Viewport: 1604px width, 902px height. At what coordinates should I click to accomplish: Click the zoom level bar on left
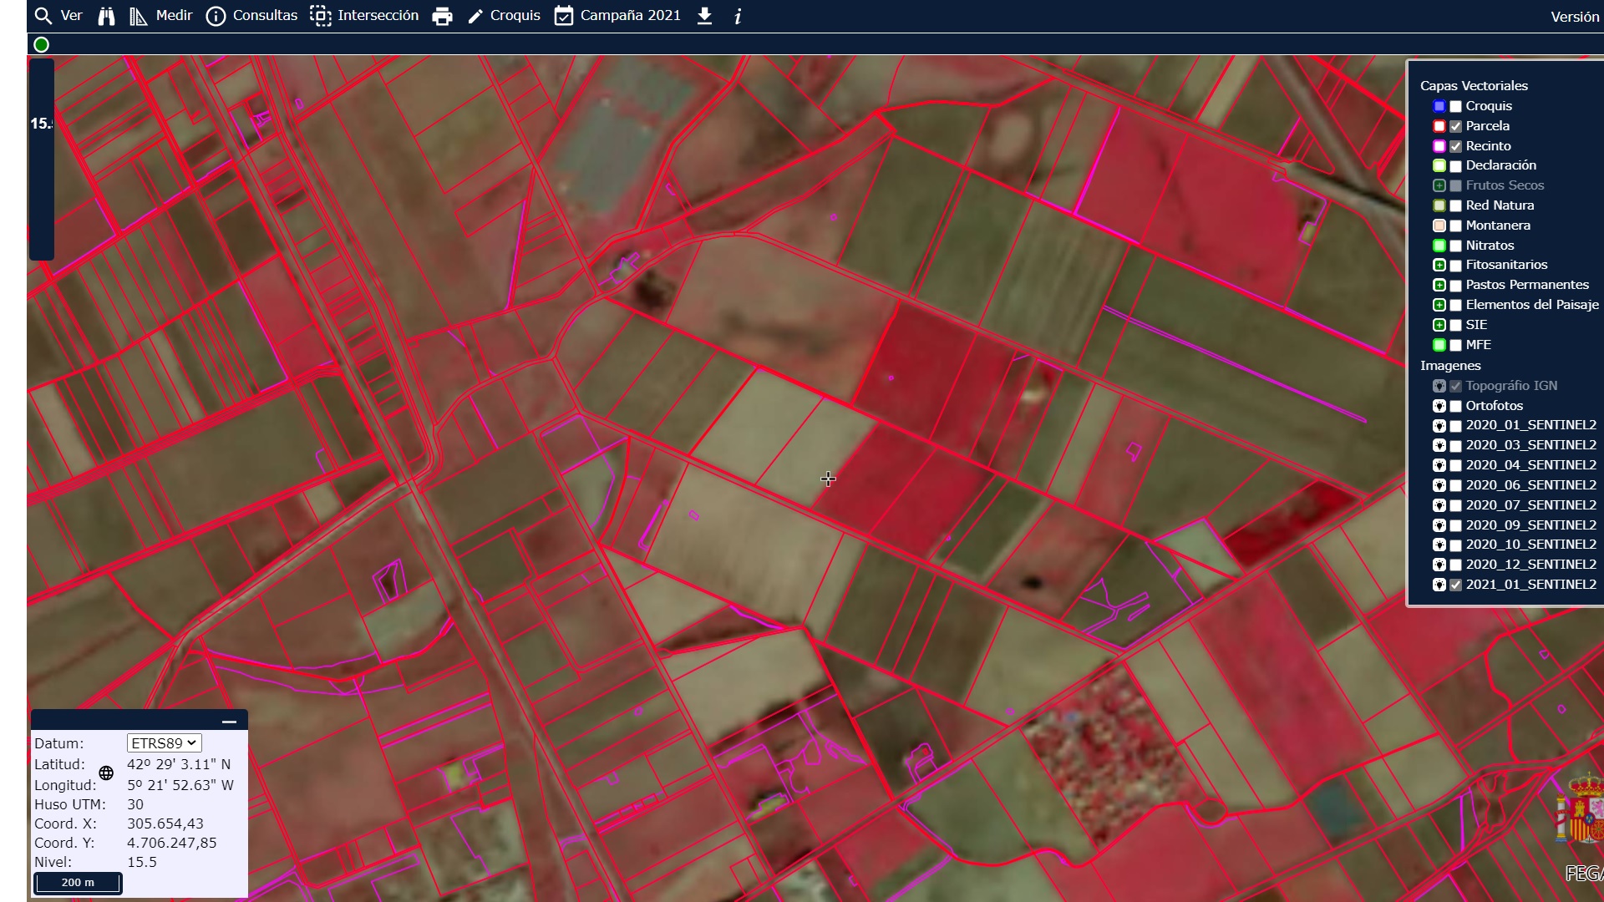42,159
